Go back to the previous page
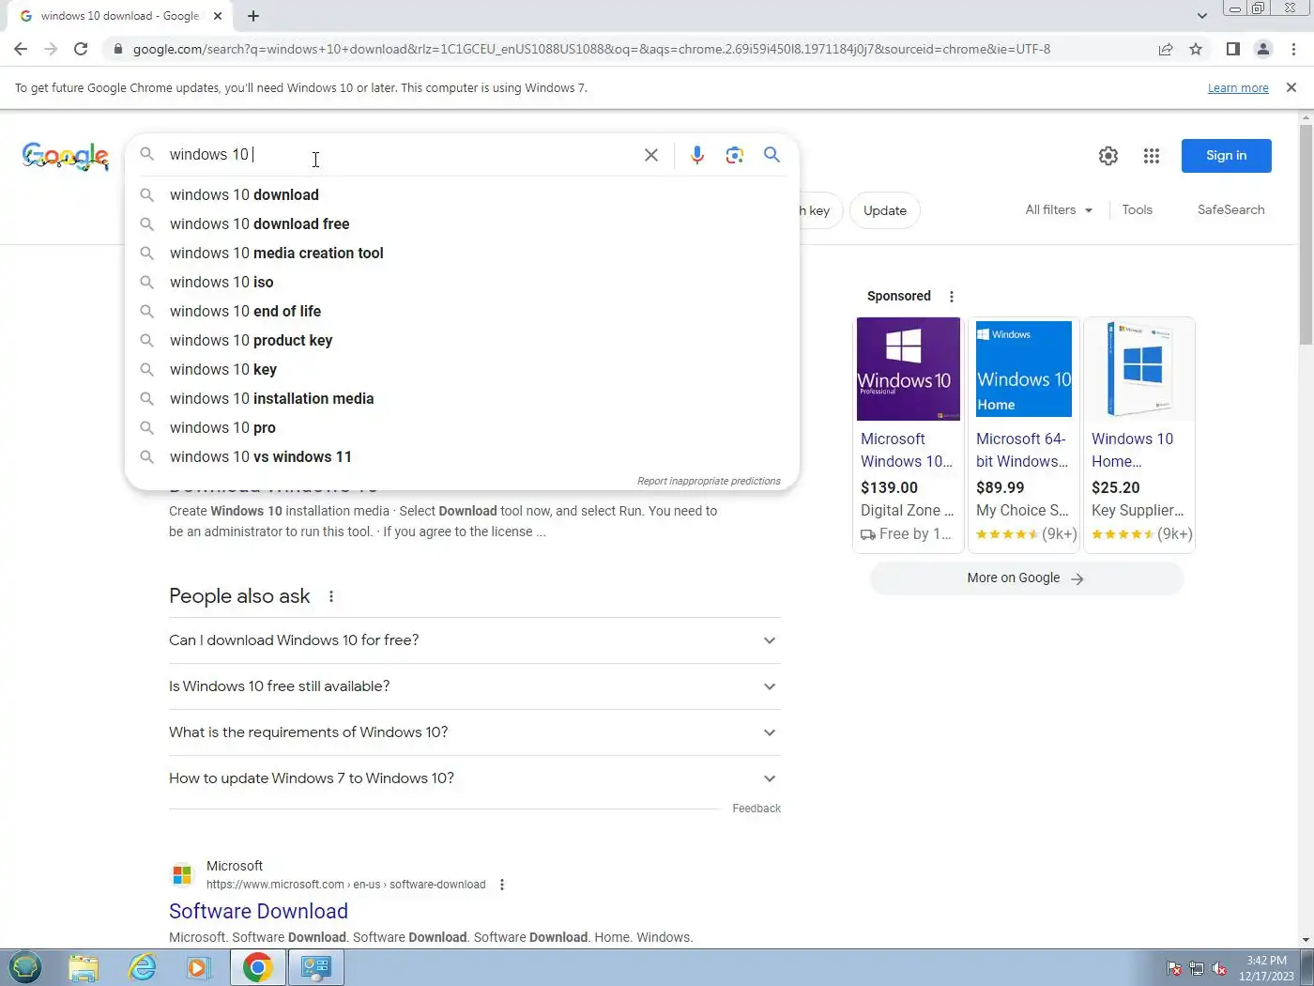 point(21,49)
